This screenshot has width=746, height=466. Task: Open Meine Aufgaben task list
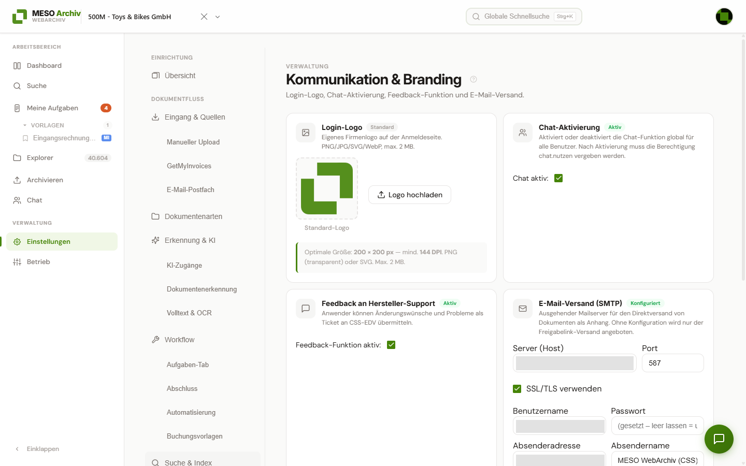click(62, 108)
